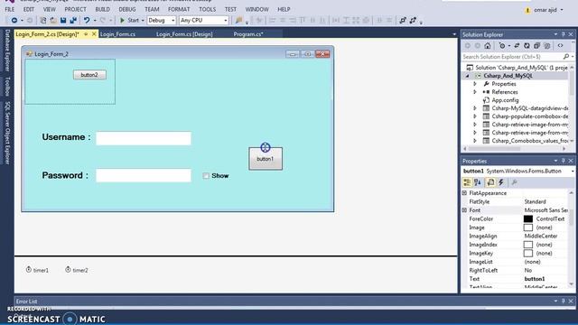Click the Open File toolbar icon
This screenshot has width=578, height=325.
pos(53,20)
